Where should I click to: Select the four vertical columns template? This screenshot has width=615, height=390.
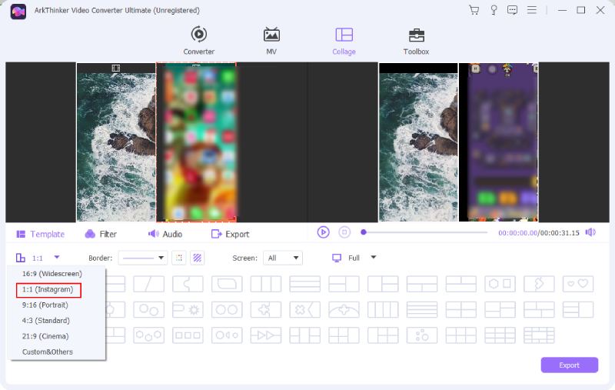click(x=383, y=310)
